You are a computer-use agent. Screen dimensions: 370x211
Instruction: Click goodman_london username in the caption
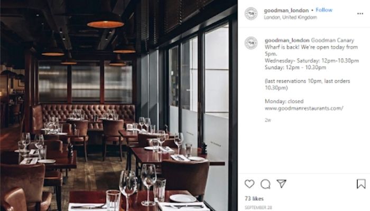[287, 40]
